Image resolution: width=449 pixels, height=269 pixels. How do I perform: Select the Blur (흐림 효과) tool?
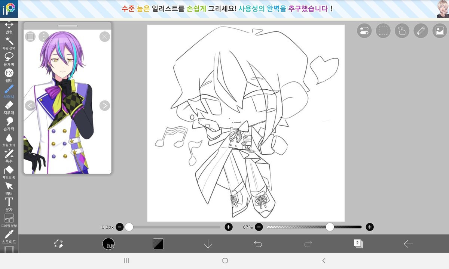point(9,140)
